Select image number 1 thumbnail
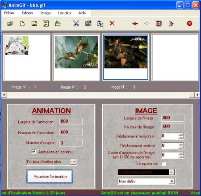This screenshot has width=201, height=196. pyautogui.click(x=27, y=57)
